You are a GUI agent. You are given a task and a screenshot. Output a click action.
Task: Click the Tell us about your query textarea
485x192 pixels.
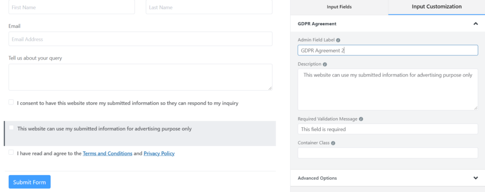[140, 77]
